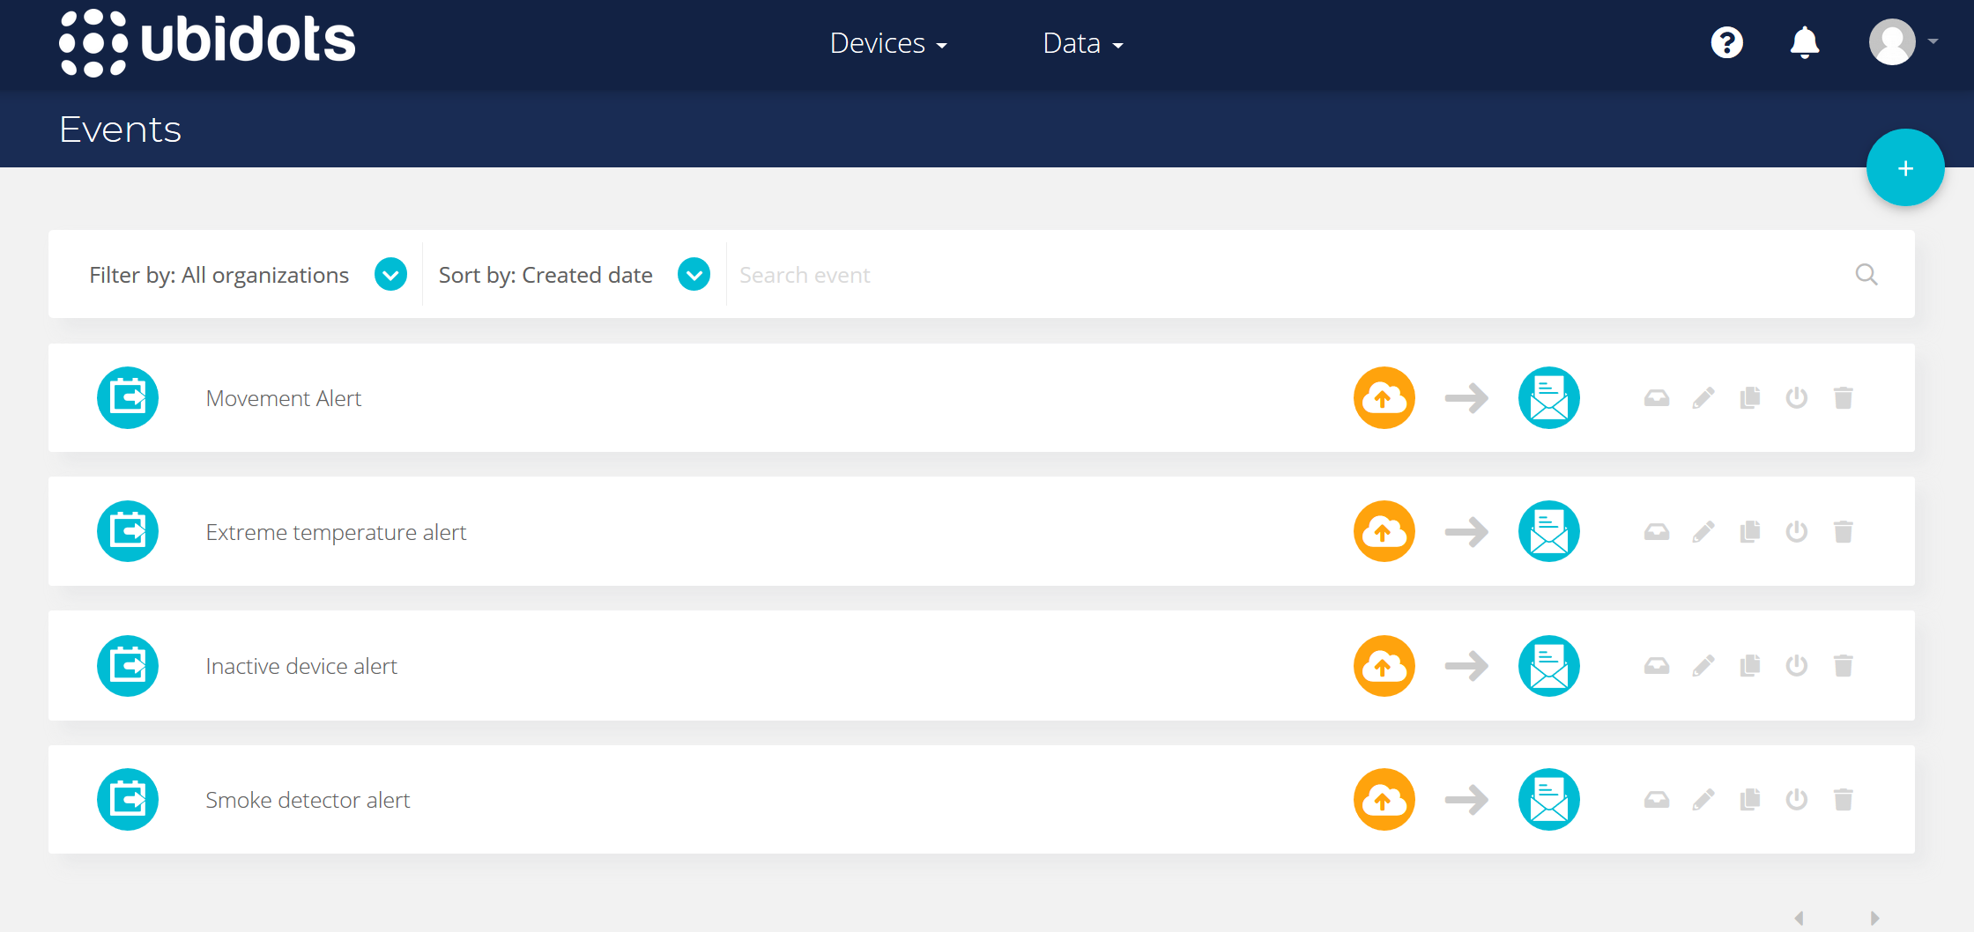Toggle power for Inactive device alert
1974x932 pixels.
click(1797, 666)
